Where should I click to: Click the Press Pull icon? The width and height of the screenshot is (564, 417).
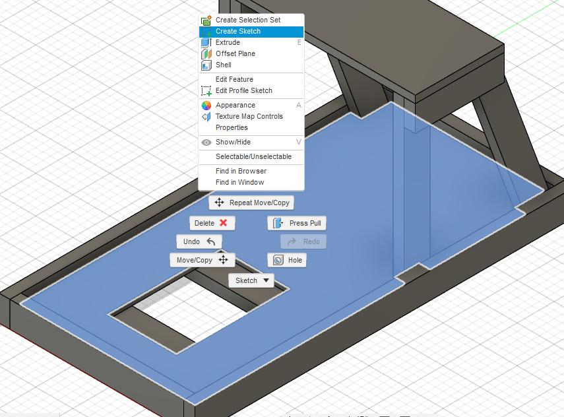click(278, 223)
